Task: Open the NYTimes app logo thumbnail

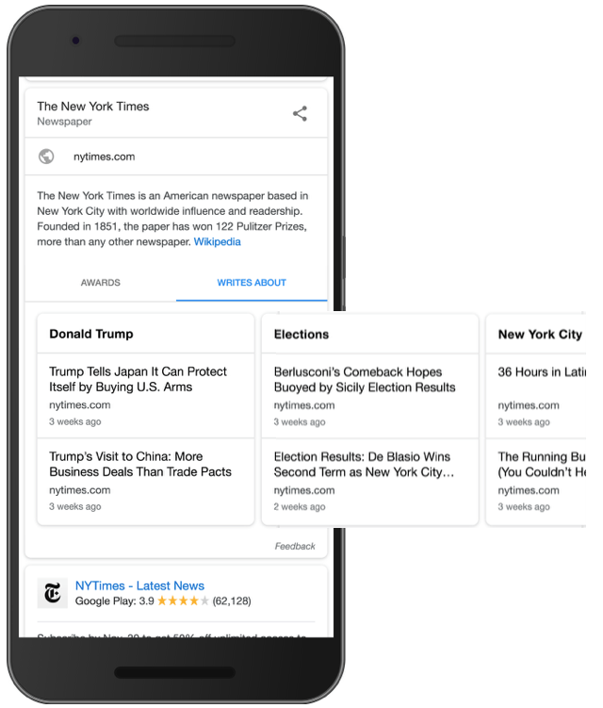Action: [53, 593]
